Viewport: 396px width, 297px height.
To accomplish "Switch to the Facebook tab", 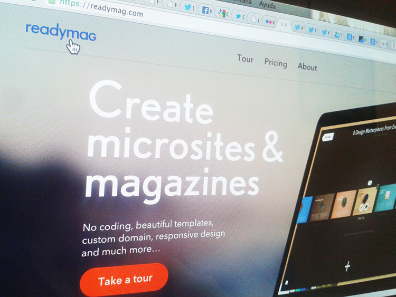I will tap(206, 11).
